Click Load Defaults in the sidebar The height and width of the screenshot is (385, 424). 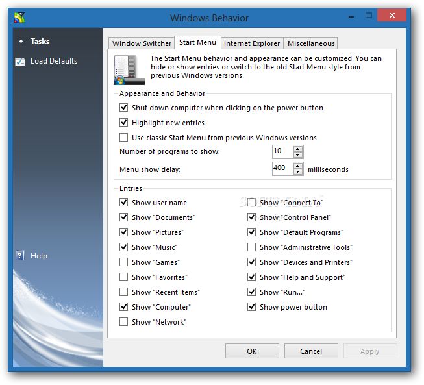(x=54, y=61)
